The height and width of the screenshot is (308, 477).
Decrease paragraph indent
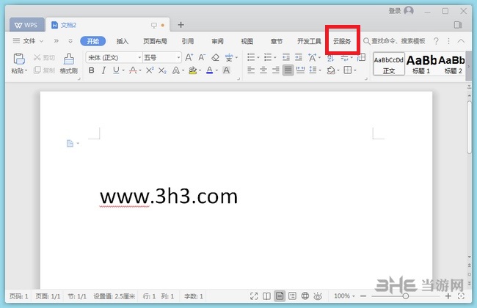286,57
